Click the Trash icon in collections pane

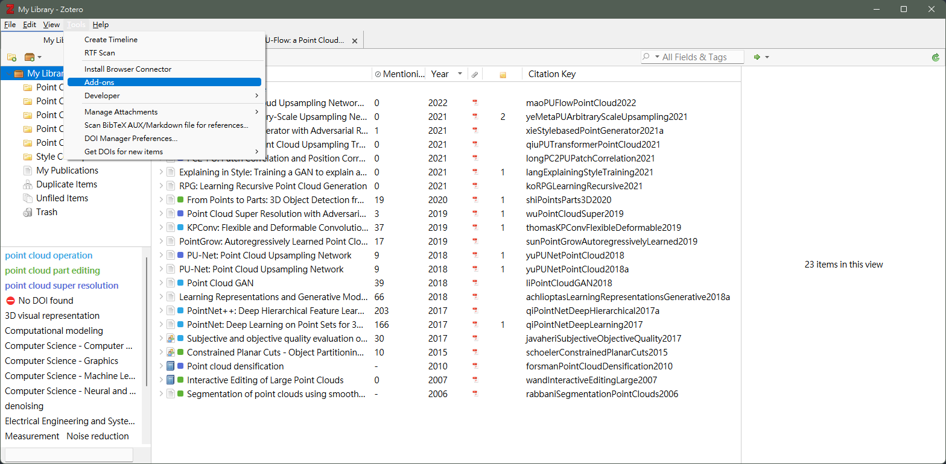point(27,212)
